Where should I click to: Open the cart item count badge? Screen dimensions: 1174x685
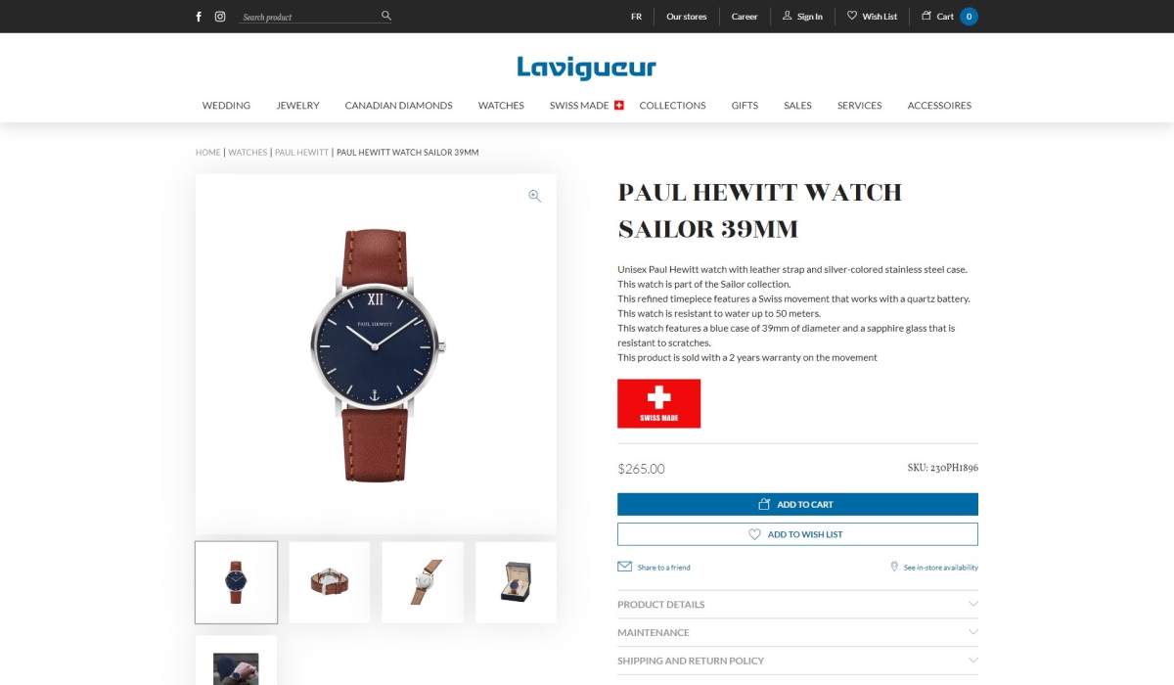pos(969,17)
